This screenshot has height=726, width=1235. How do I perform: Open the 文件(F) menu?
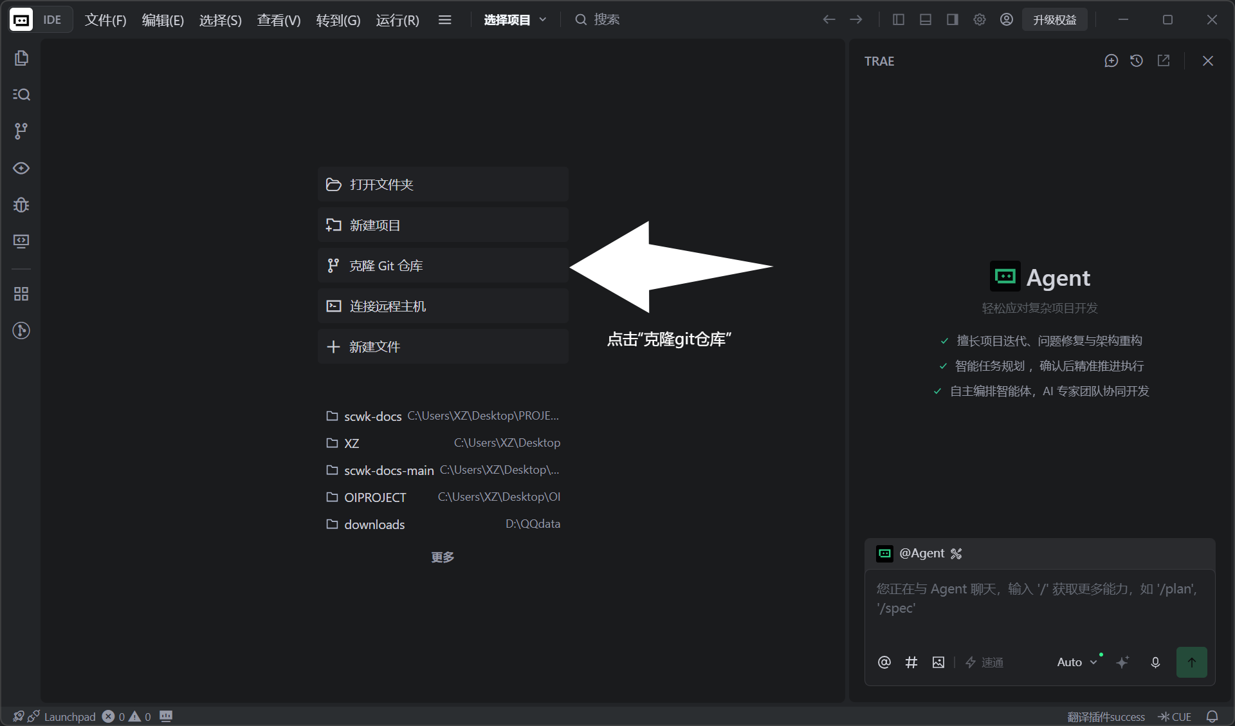click(105, 20)
